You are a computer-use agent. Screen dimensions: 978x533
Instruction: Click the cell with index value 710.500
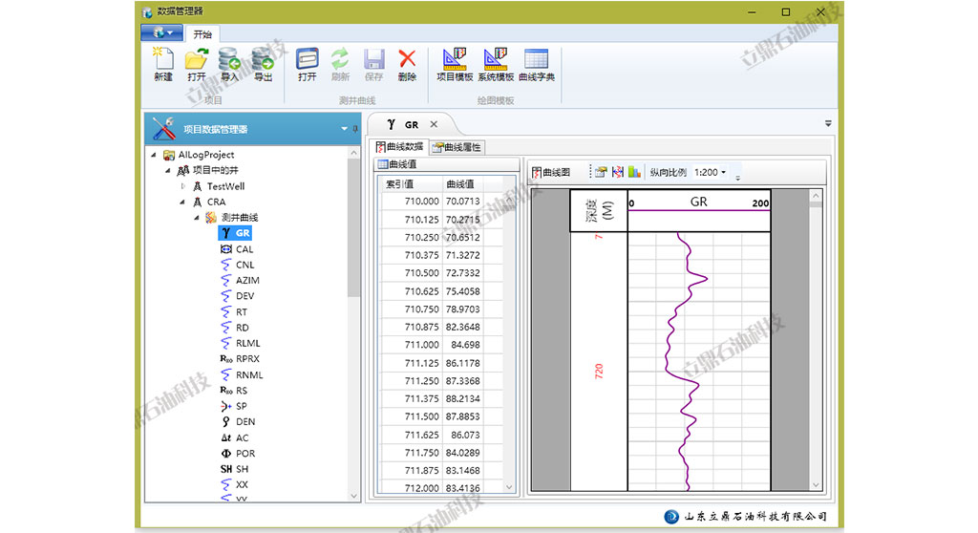tap(411, 273)
